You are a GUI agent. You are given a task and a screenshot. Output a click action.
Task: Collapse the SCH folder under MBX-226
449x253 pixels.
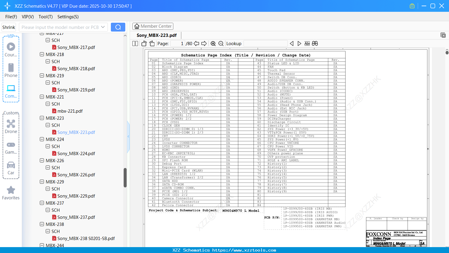(48, 167)
